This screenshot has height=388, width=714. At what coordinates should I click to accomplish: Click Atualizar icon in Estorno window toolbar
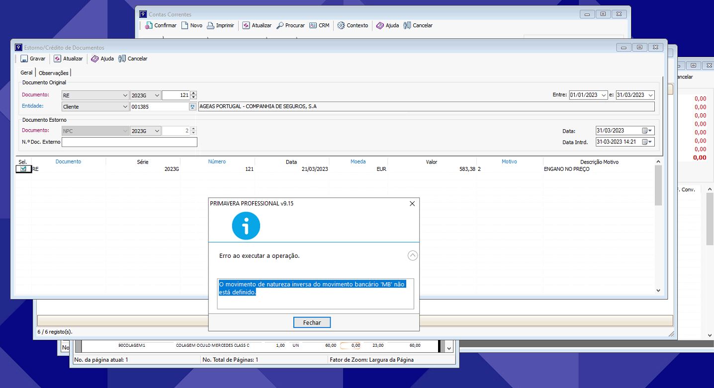coord(57,59)
